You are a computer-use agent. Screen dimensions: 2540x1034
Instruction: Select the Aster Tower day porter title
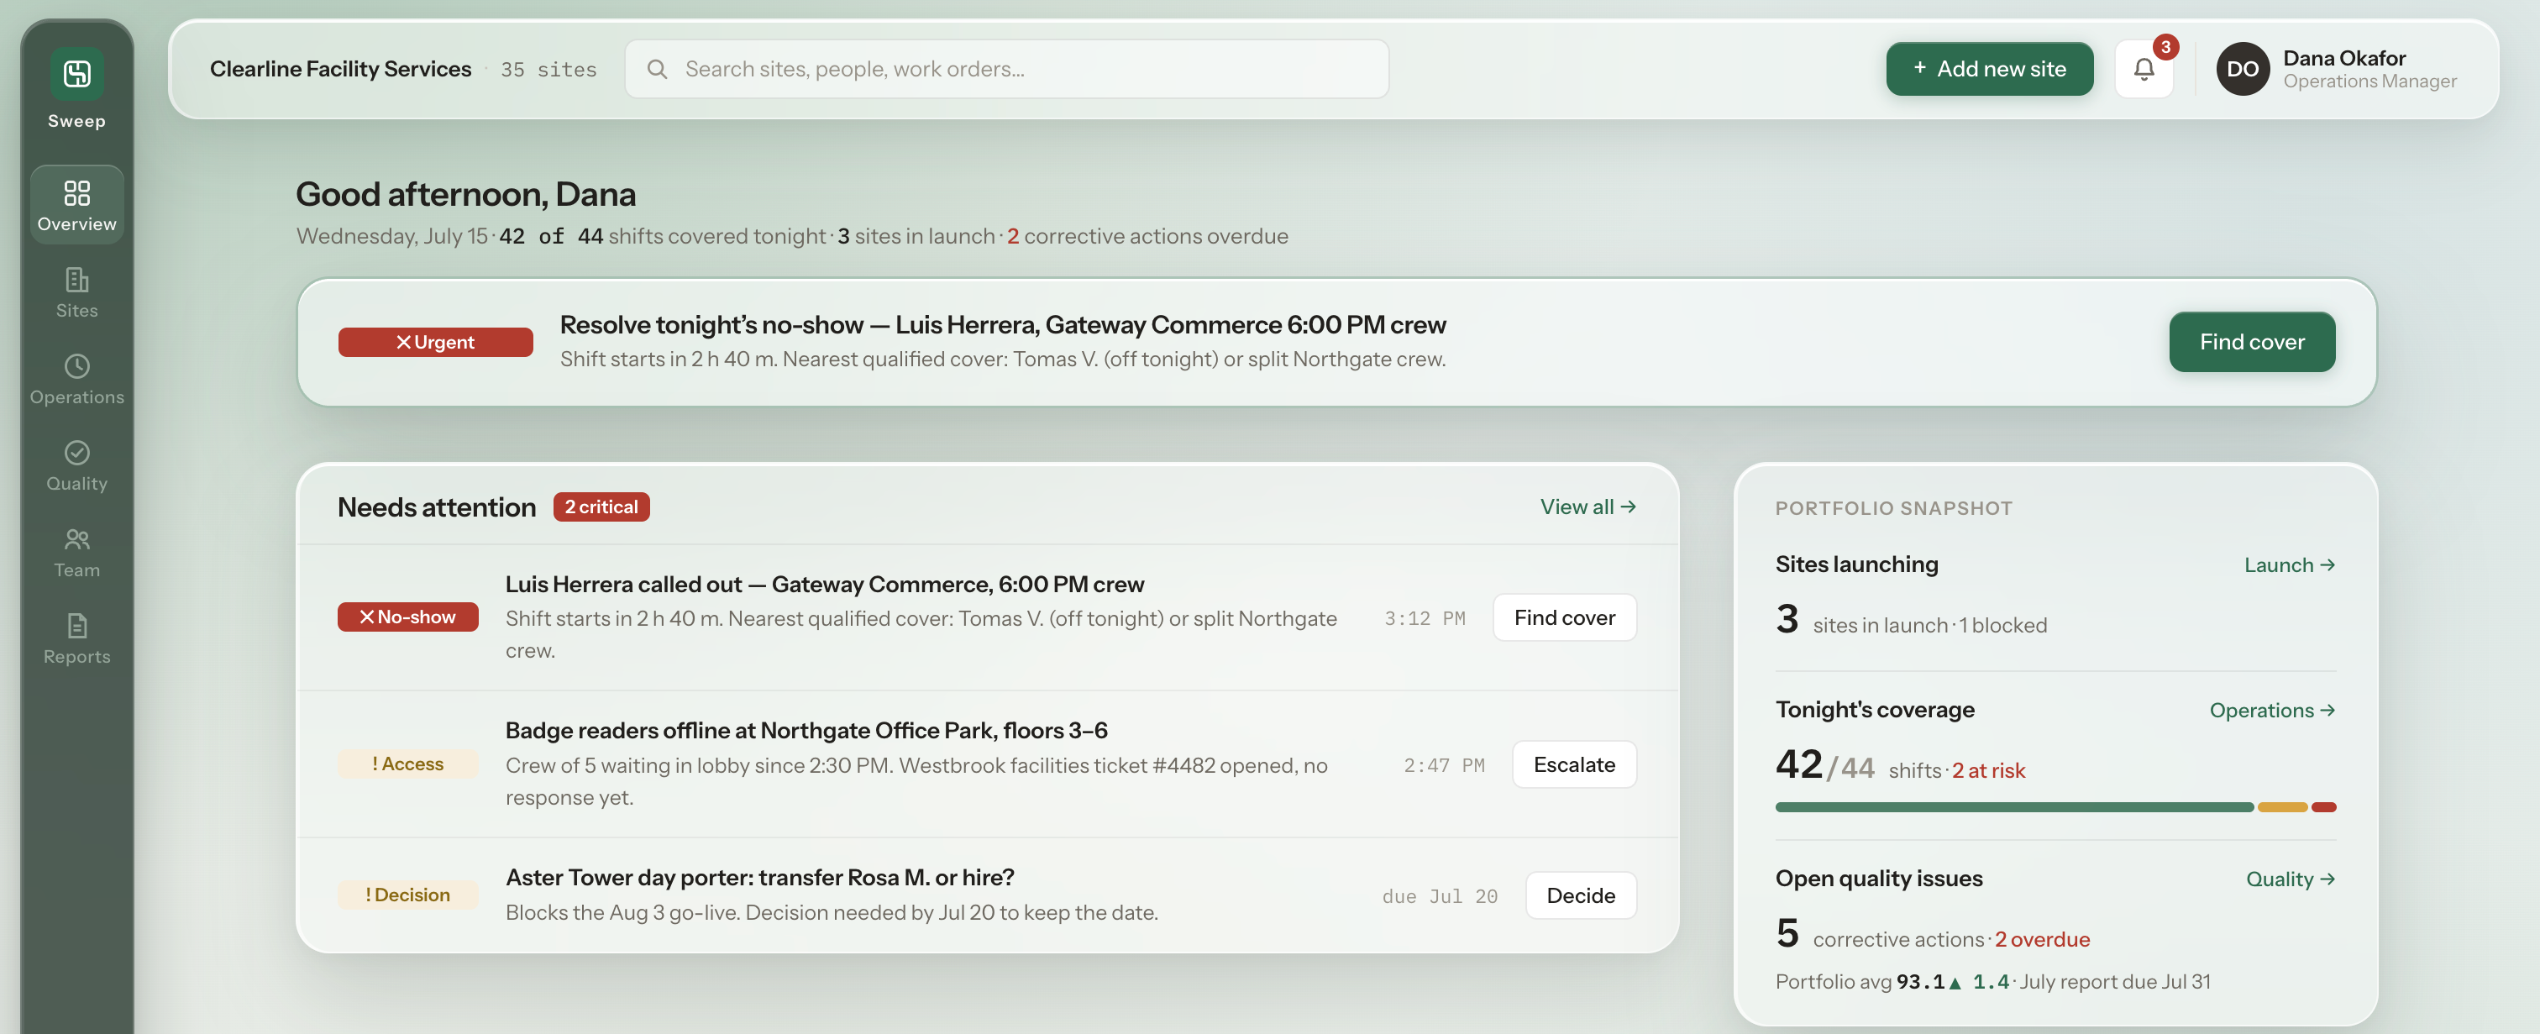[x=760, y=877]
